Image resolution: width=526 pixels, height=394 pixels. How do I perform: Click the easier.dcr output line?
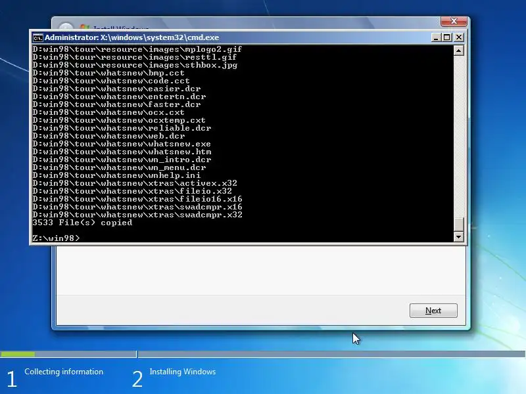116,89
